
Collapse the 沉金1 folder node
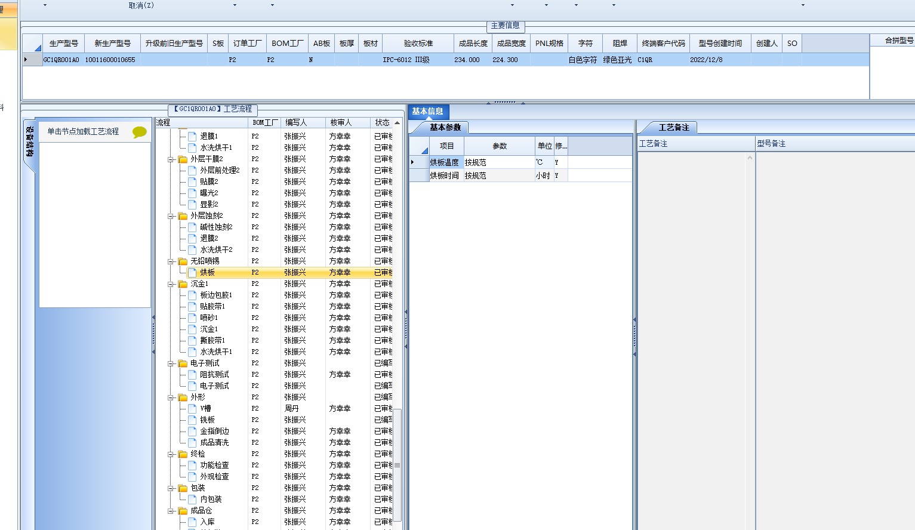(x=171, y=284)
